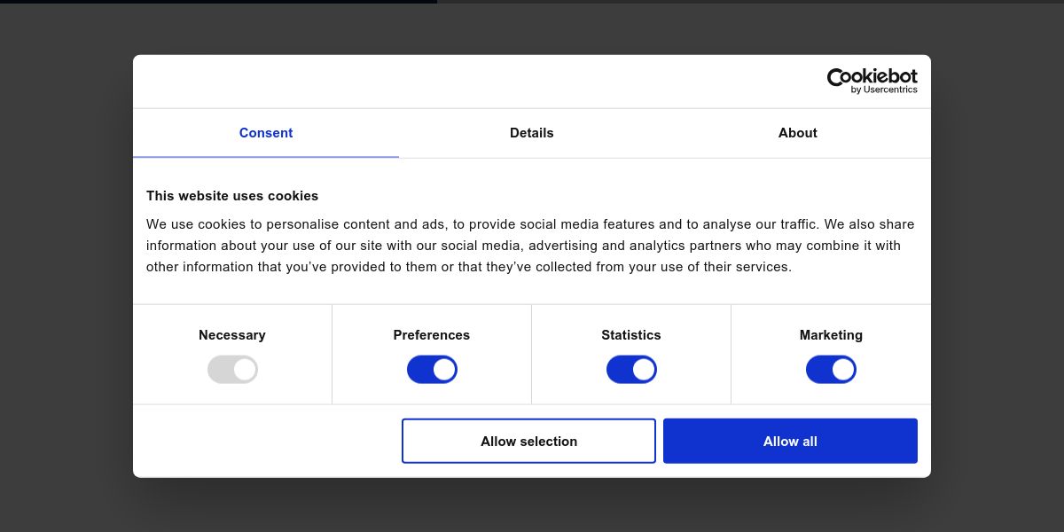Switch to the Consent tab
The height and width of the screenshot is (532, 1064).
[x=266, y=133]
